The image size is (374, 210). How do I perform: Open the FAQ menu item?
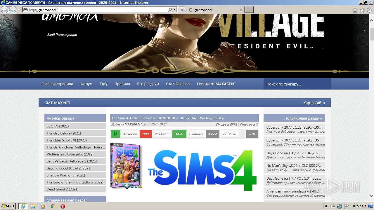tap(103, 84)
